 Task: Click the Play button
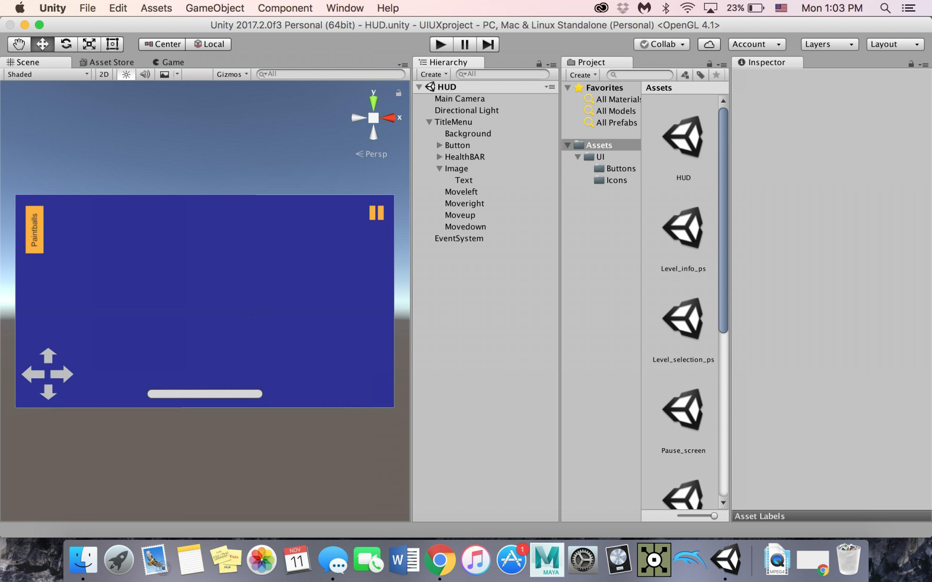pos(441,45)
